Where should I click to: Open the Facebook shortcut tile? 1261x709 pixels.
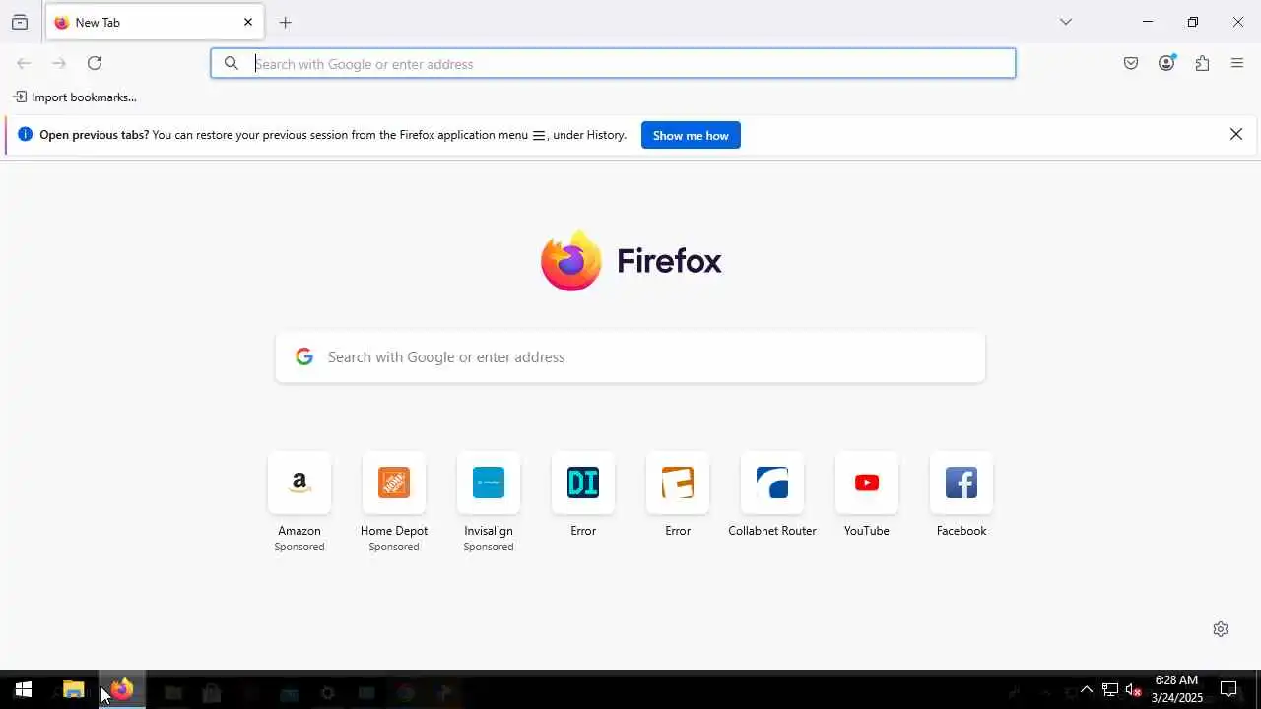click(x=962, y=483)
